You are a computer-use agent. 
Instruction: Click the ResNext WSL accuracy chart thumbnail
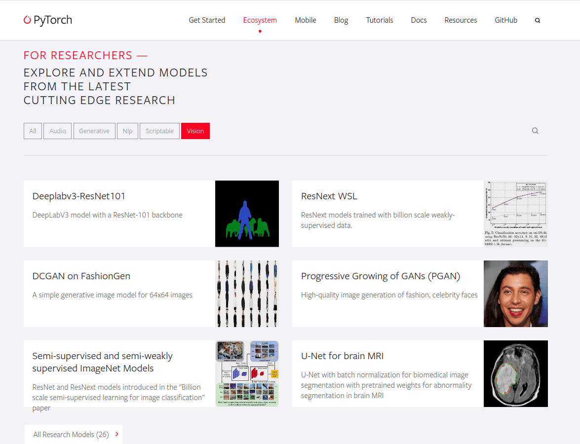516,214
